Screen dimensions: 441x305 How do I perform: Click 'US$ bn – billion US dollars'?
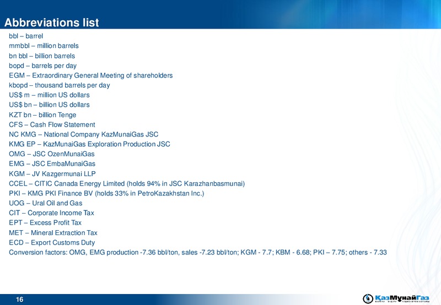tap(49, 105)
